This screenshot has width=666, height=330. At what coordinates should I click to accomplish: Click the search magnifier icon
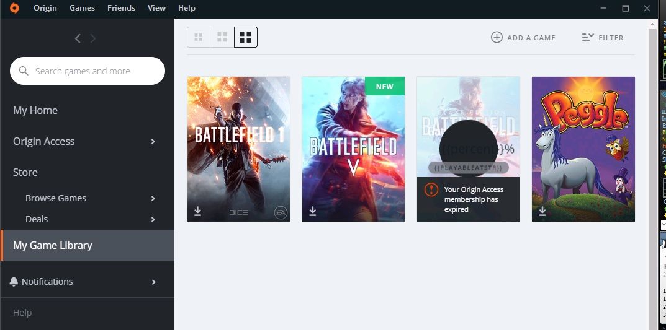[24, 71]
